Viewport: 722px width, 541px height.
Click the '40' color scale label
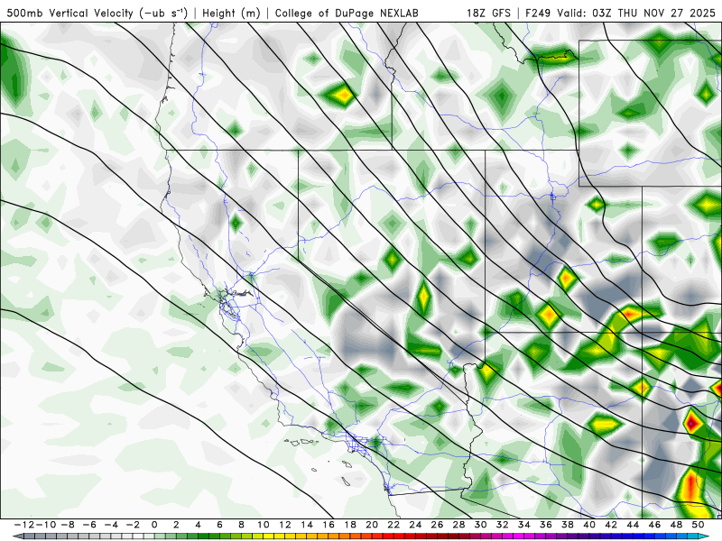point(589,525)
